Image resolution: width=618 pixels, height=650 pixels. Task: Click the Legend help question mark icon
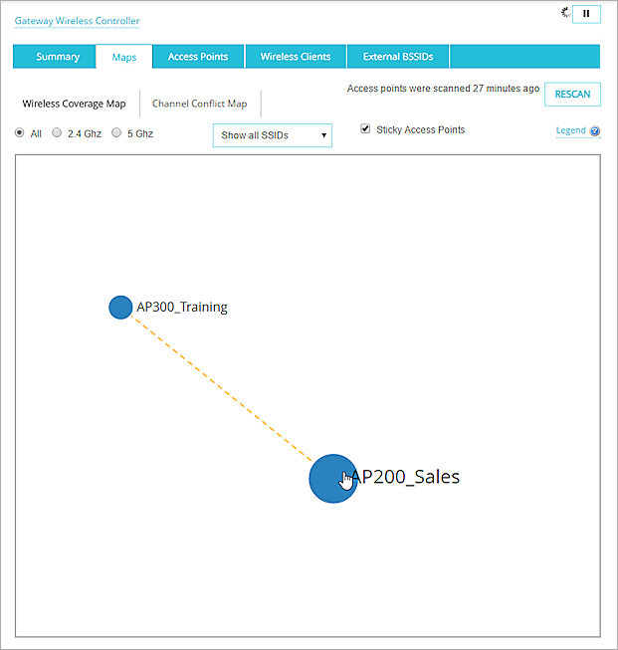(595, 131)
